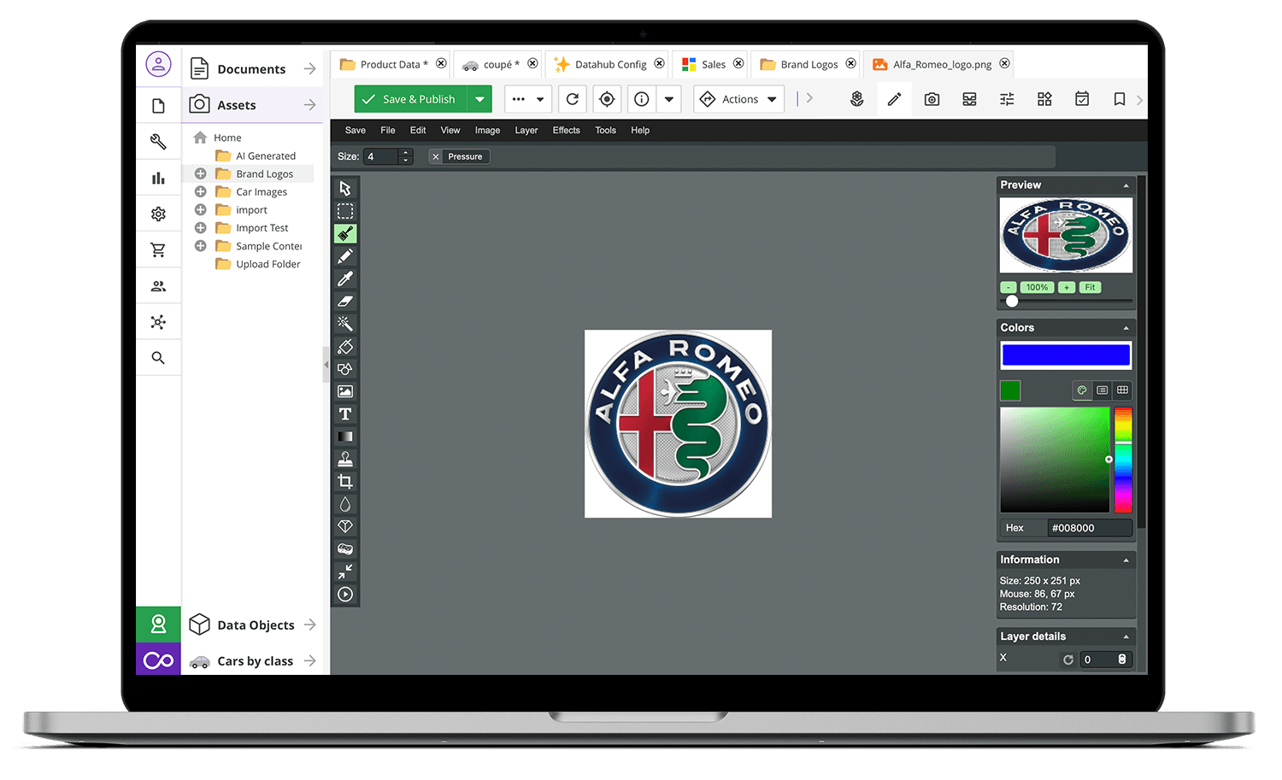This screenshot has width=1282, height=780.
Task: Click the Reload refresh icon in toolbar
Action: pos(573,99)
